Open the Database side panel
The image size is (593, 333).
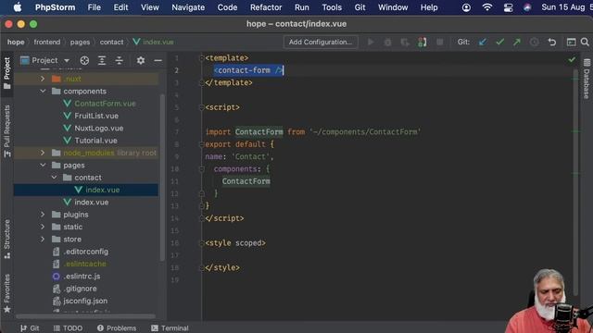point(587,79)
